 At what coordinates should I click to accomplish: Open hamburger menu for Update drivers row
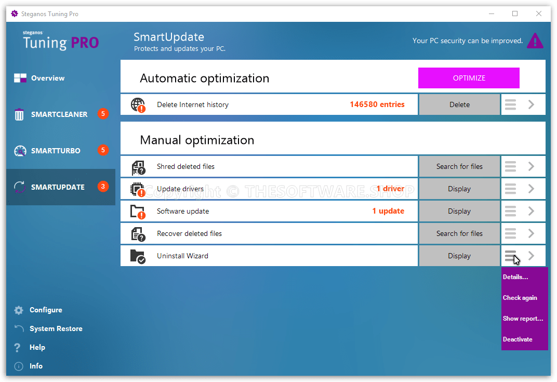pos(510,189)
